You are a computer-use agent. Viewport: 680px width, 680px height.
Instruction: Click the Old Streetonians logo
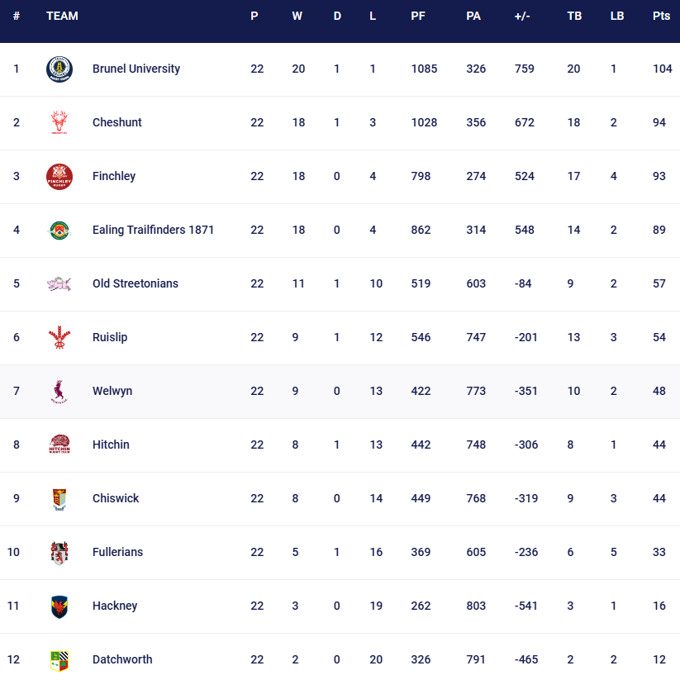(x=59, y=283)
